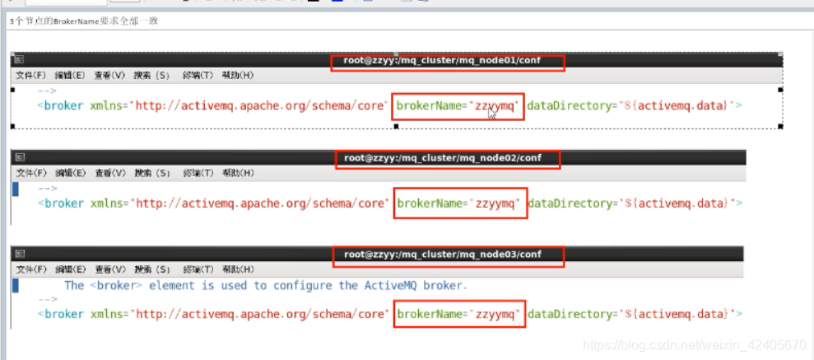Open 终端(T) menu in mq_node02 terminal
Image resolution: width=814 pixels, height=360 pixels.
pos(198,173)
